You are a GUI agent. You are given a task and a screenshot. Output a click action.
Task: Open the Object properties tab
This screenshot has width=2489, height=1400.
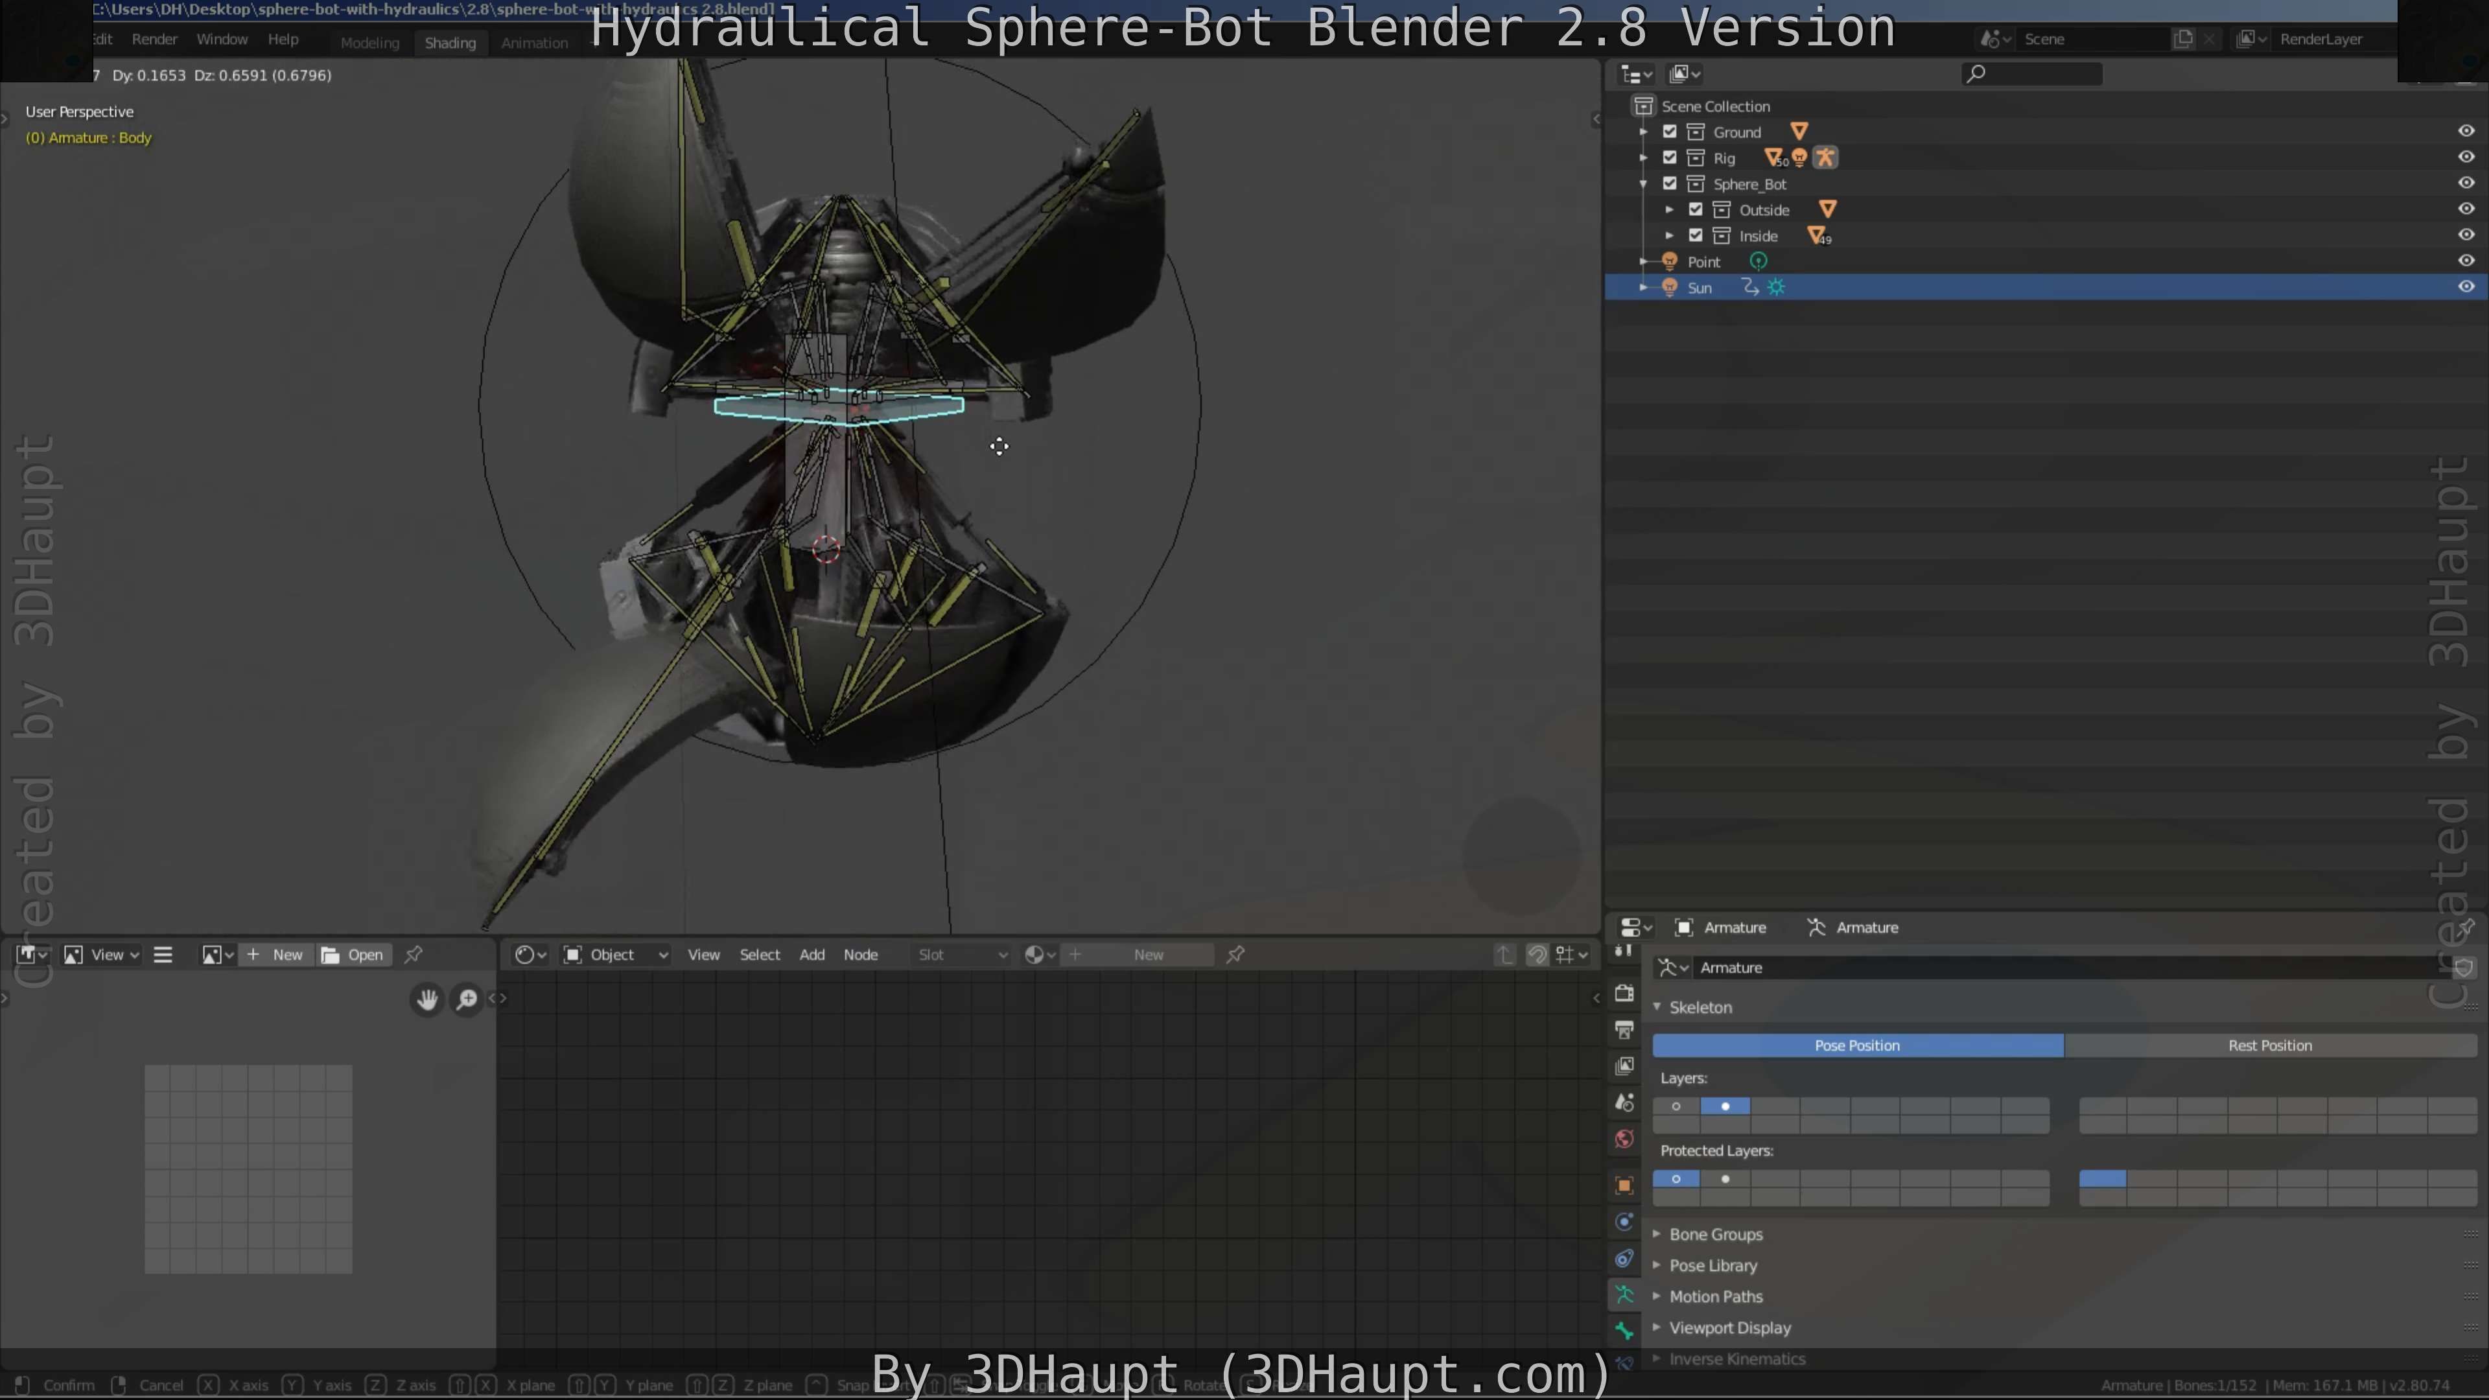coord(1624,1185)
